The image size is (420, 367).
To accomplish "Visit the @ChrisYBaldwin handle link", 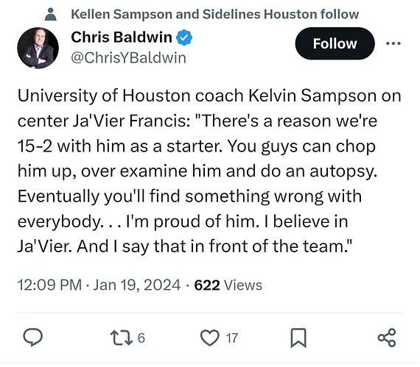I will click(x=128, y=57).
